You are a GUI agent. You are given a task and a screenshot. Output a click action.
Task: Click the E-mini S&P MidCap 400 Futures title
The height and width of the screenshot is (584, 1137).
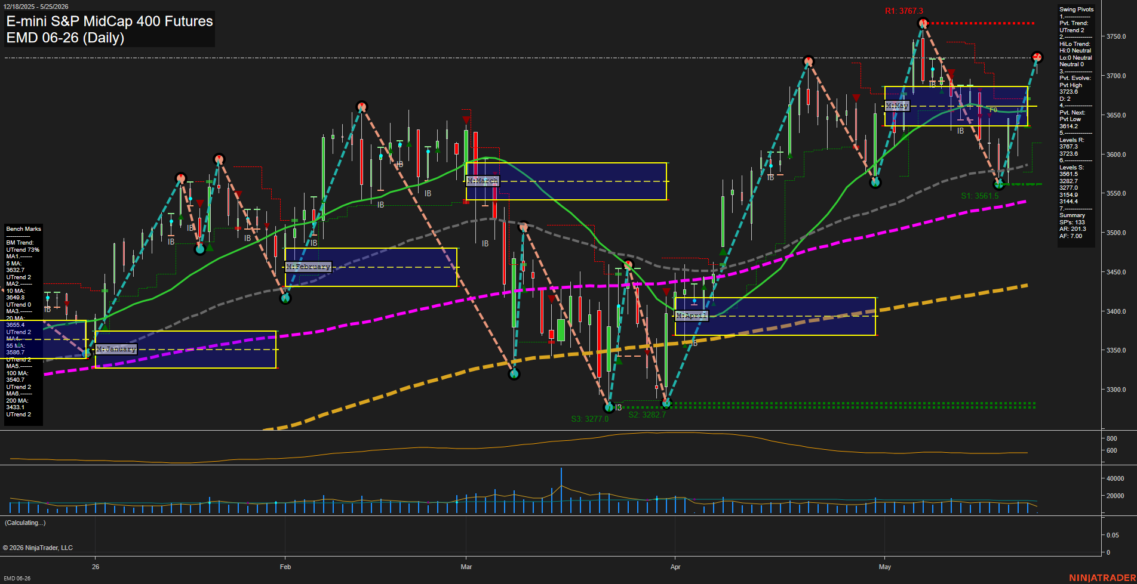(109, 21)
